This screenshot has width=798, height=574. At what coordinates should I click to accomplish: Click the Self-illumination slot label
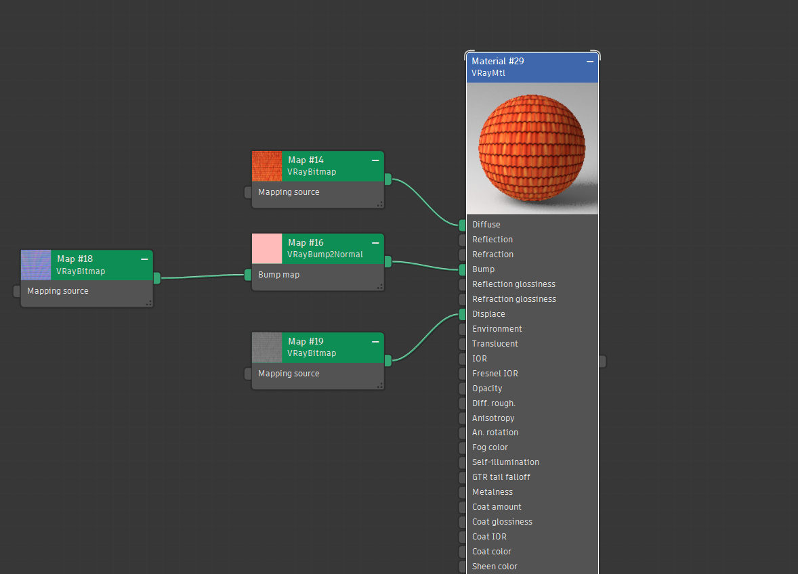pos(505,462)
